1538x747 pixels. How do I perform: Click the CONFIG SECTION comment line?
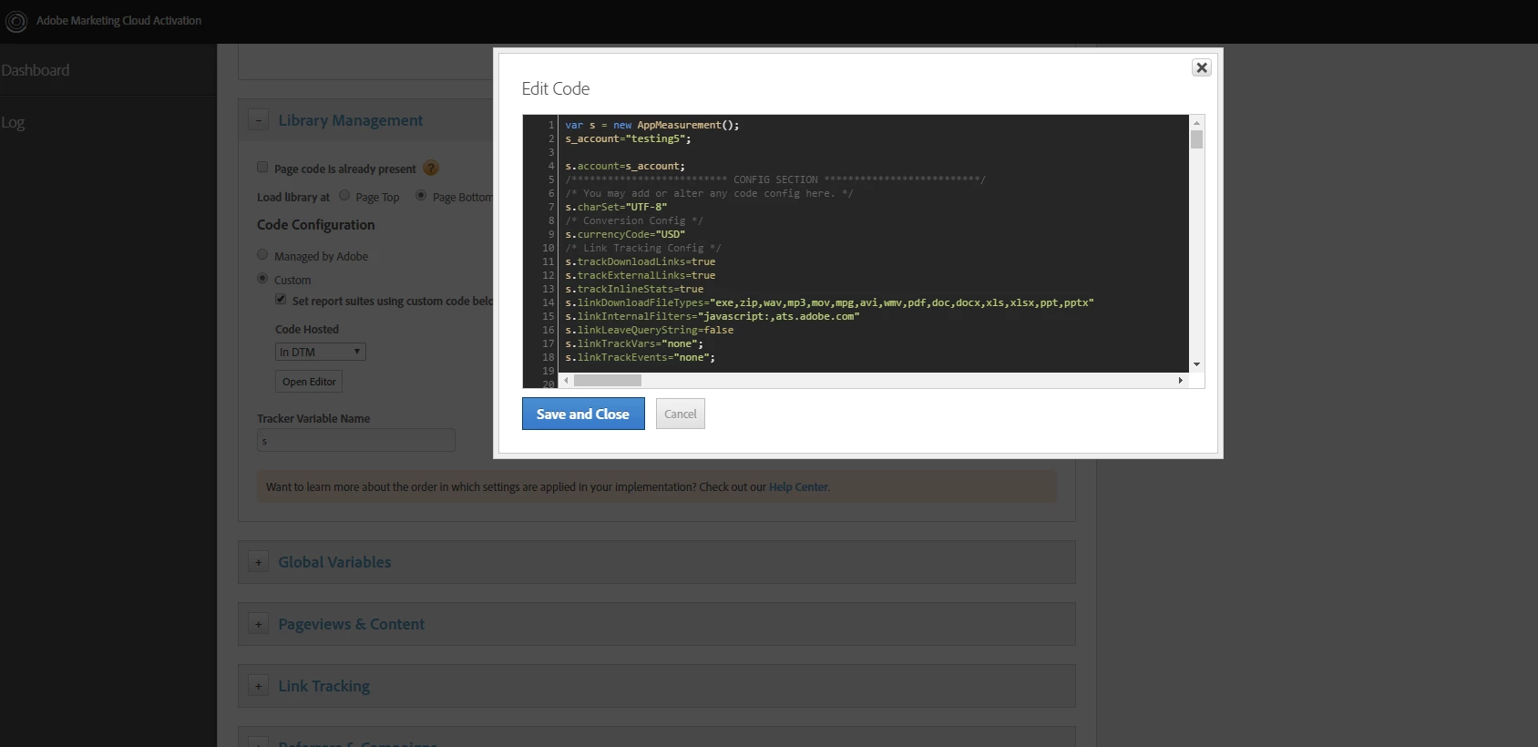pyautogui.click(x=775, y=179)
